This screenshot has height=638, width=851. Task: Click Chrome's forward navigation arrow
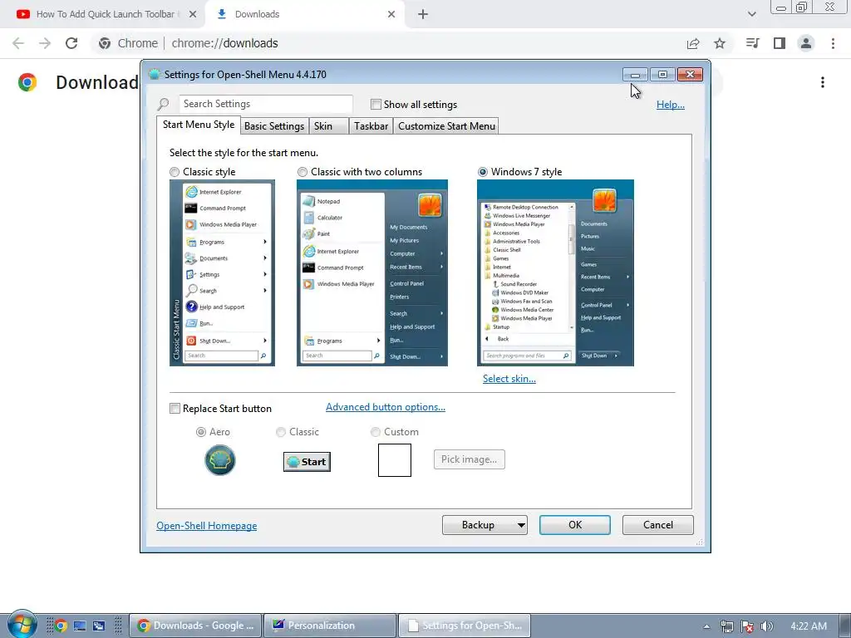tap(45, 43)
